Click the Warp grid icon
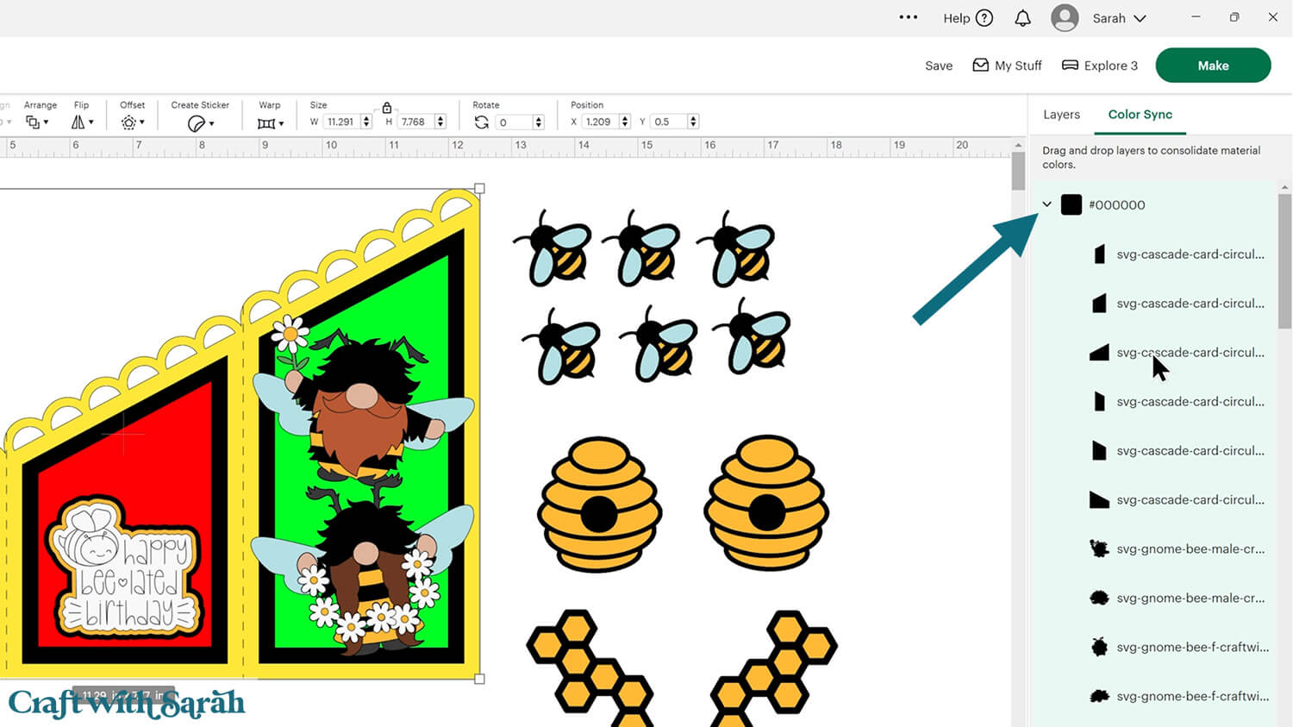The width and height of the screenshot is (1293, 727). pyautogui.click(x=266, y=123)
